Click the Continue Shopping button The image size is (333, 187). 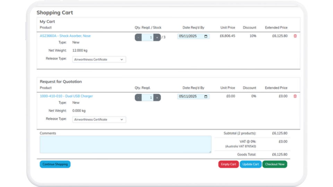pos(55,164)
